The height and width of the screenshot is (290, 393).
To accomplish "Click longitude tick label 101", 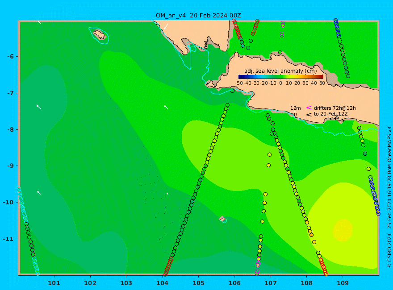I will (54, 283).
